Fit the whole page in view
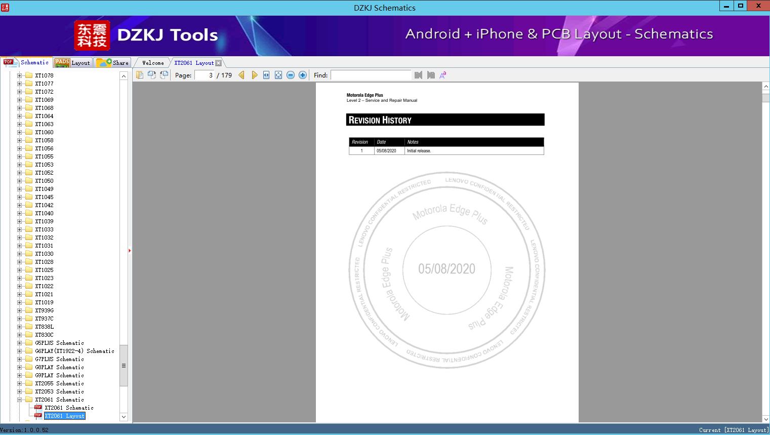The height and width of the screenshot is (435, 770). point(278,75)
